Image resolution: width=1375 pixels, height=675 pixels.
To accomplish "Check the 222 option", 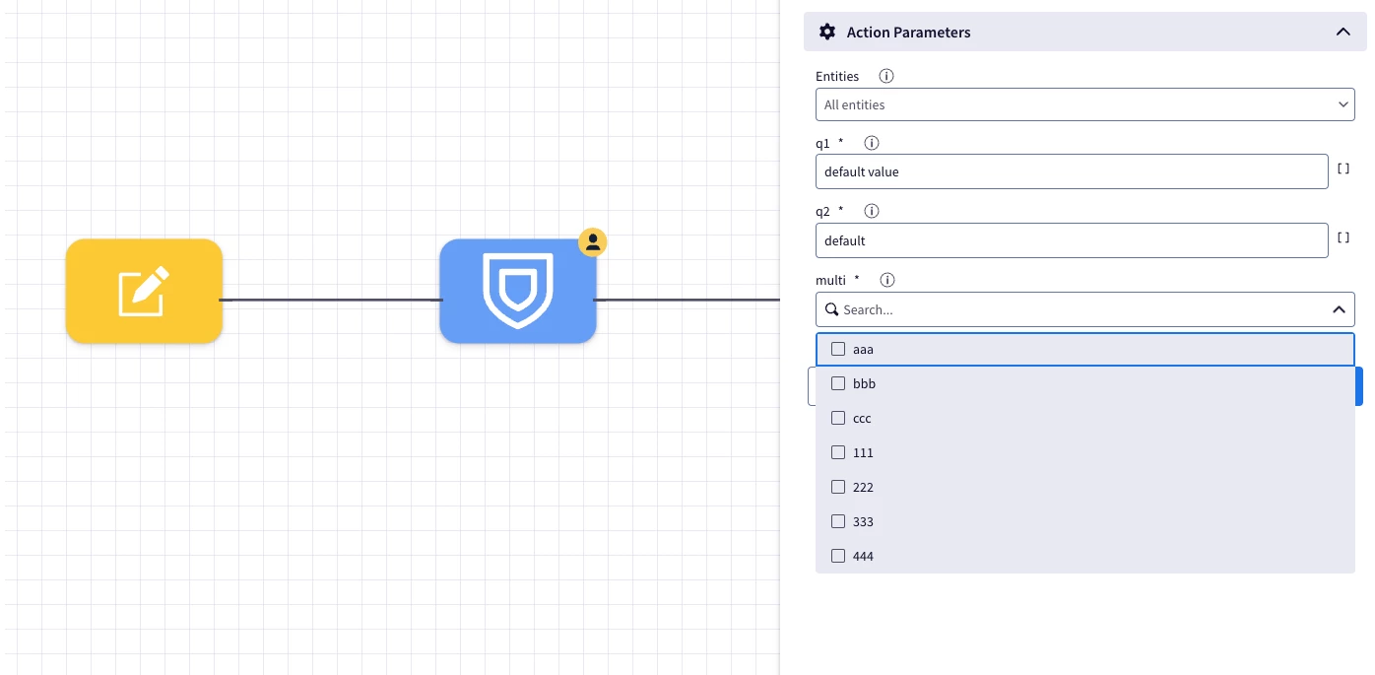I will coord(838,487).
